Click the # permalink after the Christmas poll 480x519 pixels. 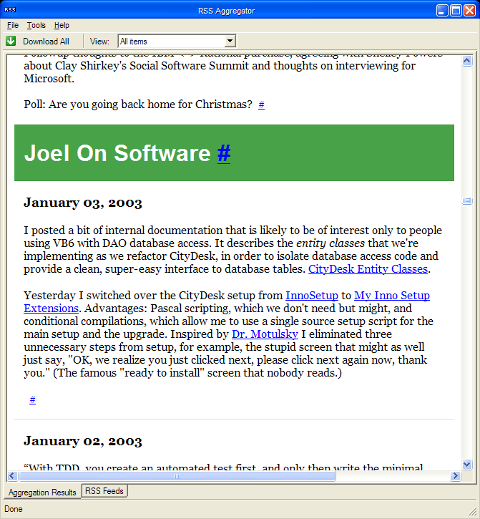point(261,105)
